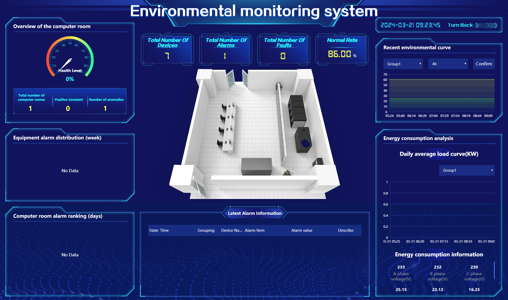The image size is (508, 300).
Task: Select the Latest Alarm Information title tab
Action: (x=255, y=213)
